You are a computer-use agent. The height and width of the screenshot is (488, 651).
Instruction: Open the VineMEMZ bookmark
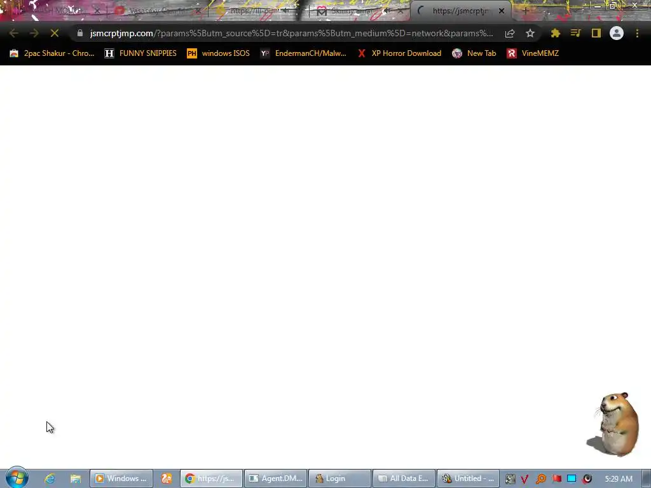(533, 53)
